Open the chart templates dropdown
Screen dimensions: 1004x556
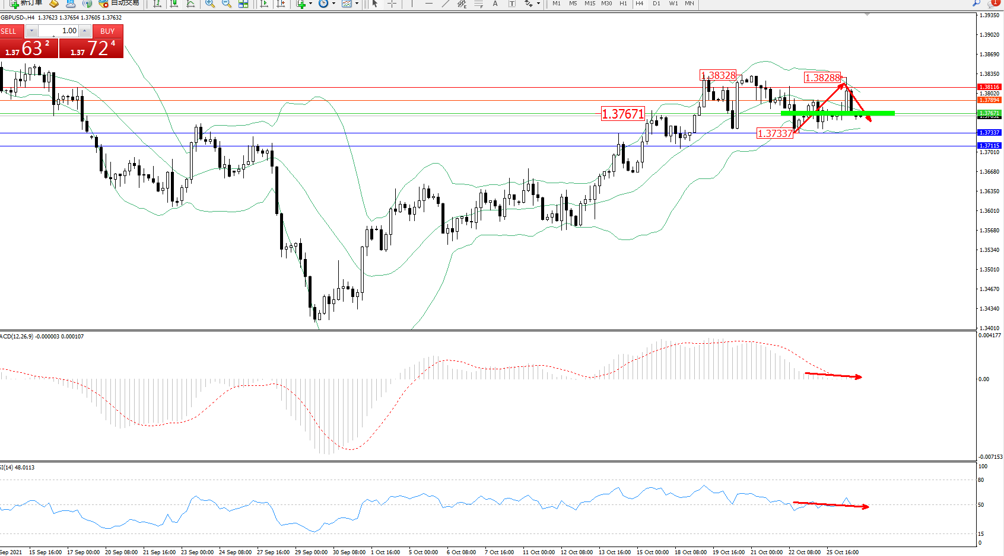click(357, 4)
